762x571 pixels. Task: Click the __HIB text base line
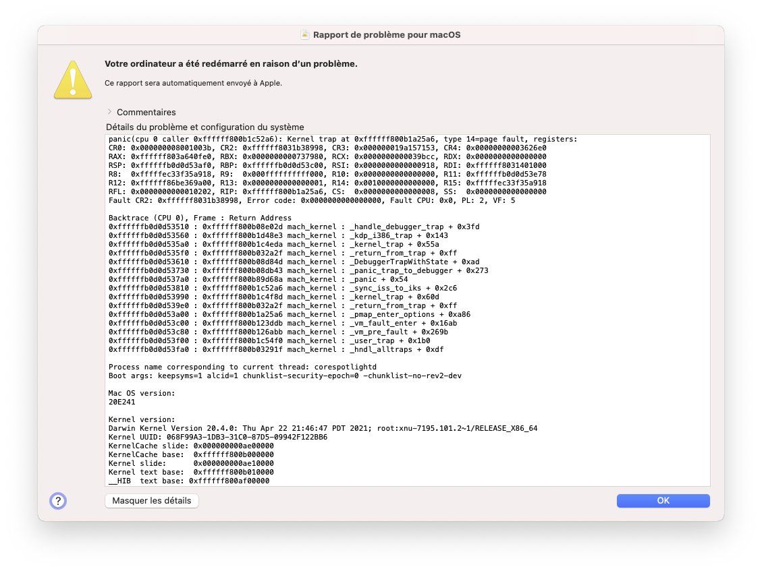click(188, 481)
